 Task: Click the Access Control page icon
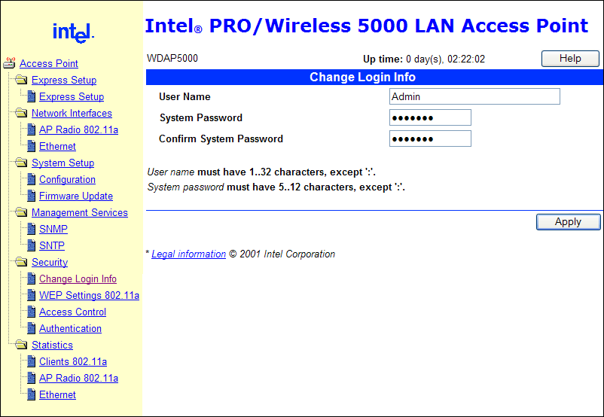(31, 312)
